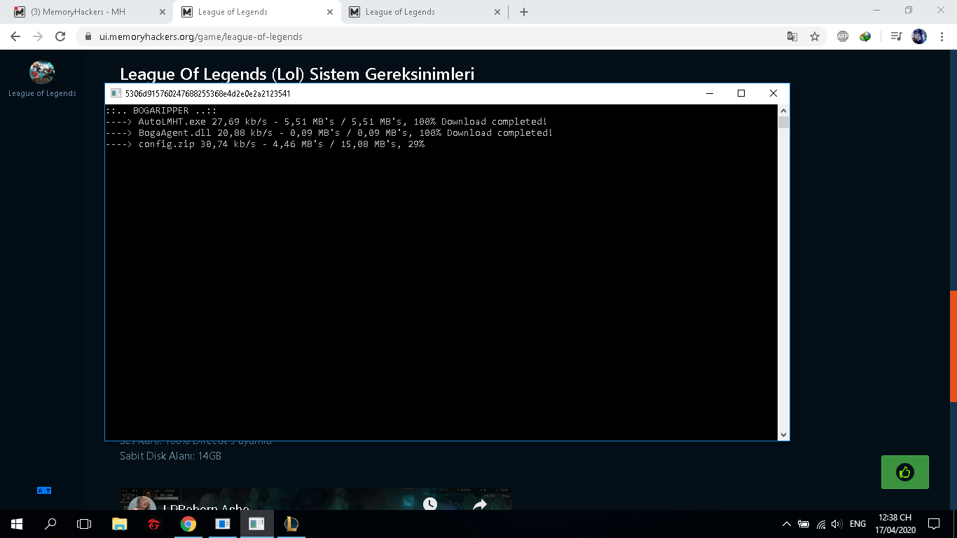Open the volume control tray icon
This screenshot has width=957, height=538.
point(836,523)
